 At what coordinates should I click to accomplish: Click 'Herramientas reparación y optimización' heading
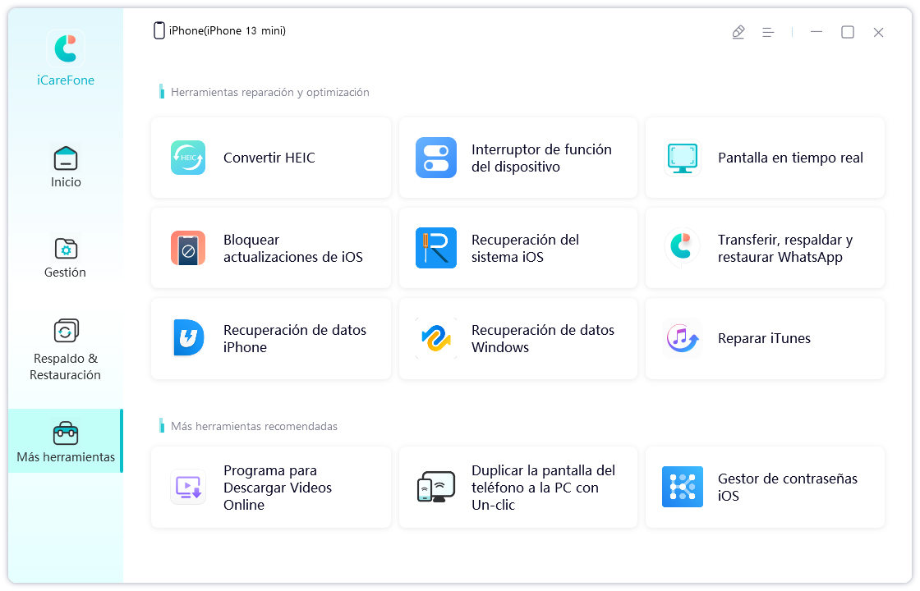(270, 92)
